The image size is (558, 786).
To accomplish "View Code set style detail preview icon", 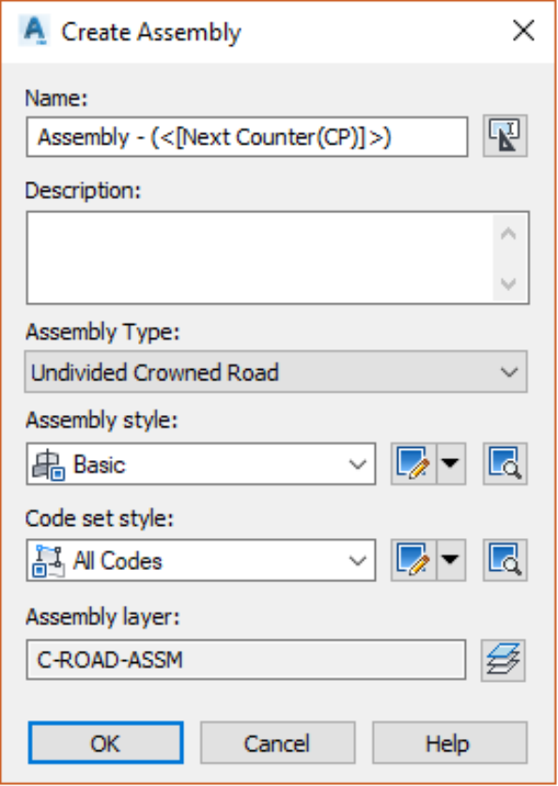I will click(x=504, y=560).
